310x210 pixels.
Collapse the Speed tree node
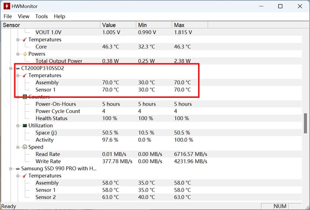click(x=18, y=147)
